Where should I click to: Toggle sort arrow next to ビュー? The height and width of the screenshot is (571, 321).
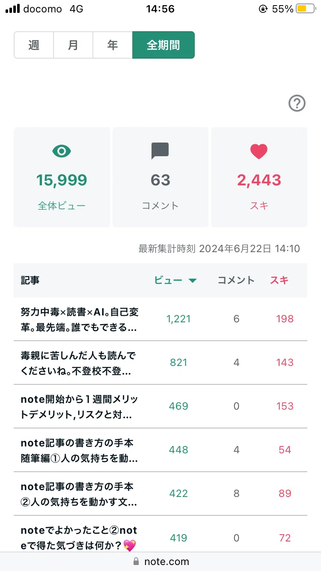pos(193,281)
